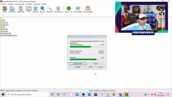
Task: Click the Segundo plano button
Action: point(78,64)
